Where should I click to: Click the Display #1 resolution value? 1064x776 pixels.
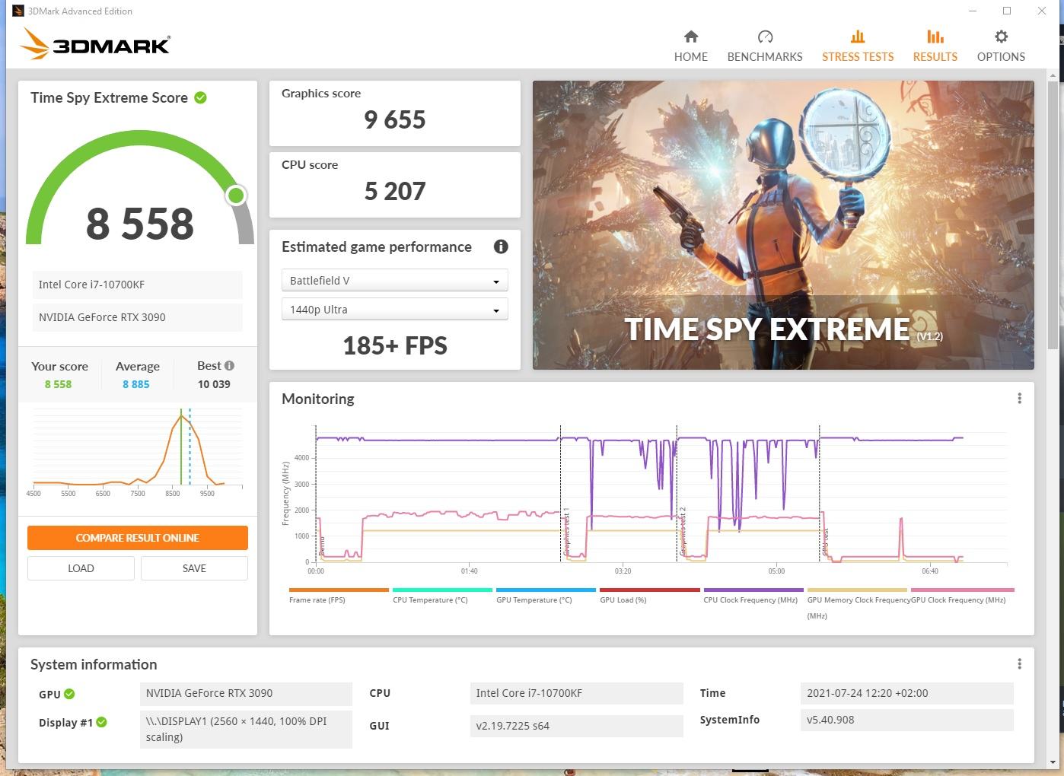tap(246, 729)
